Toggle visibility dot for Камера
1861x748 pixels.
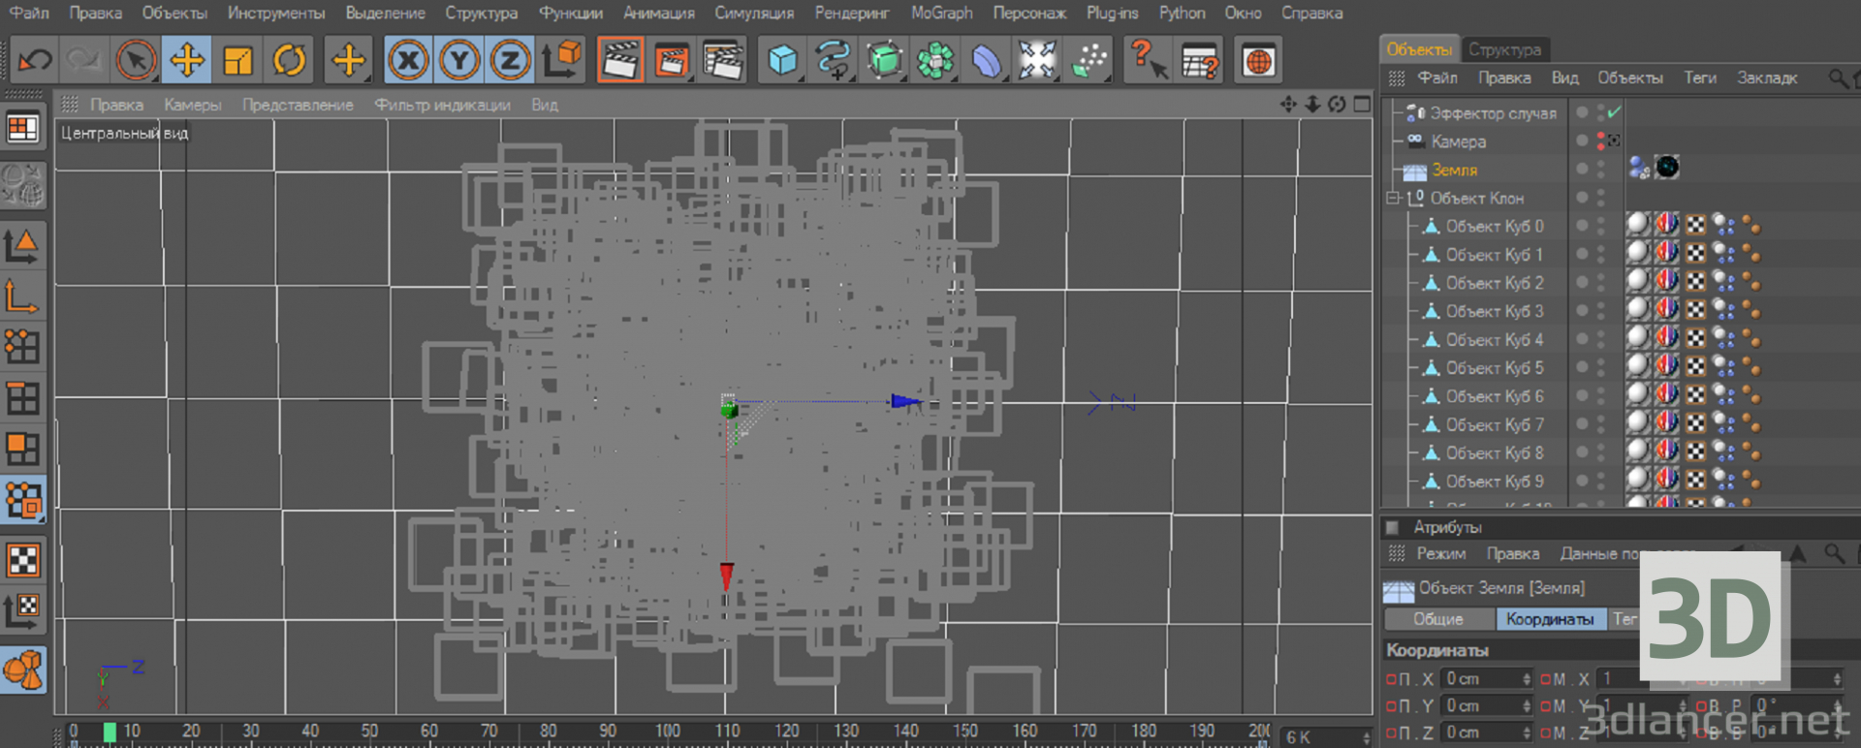(1582, 140)
